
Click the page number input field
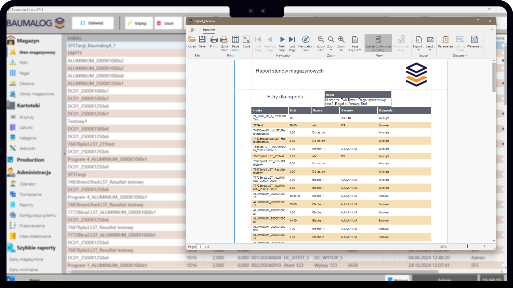[x=200, y=247]
